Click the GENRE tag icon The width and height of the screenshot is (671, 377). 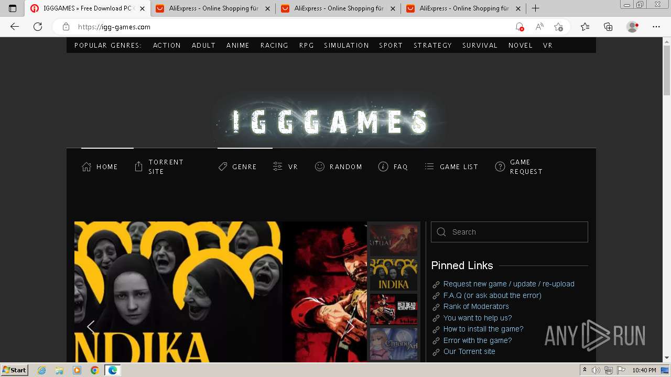point(223,167)
